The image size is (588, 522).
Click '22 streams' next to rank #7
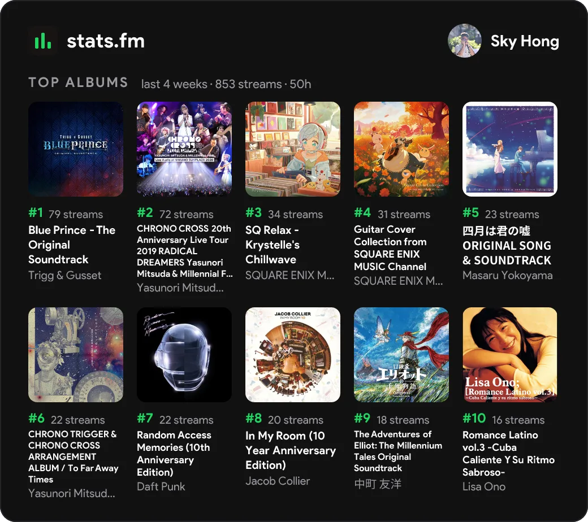point(187,420)
